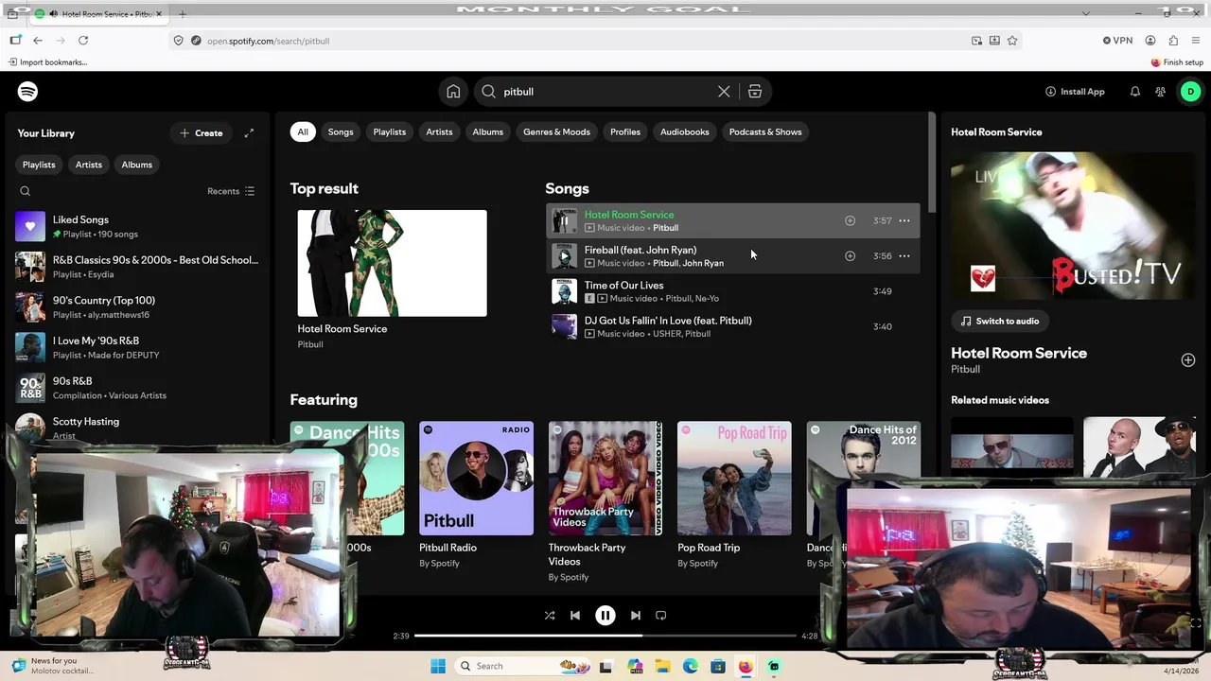Click Install App button
The image size is (1211, 681).
coord(1075,92)
